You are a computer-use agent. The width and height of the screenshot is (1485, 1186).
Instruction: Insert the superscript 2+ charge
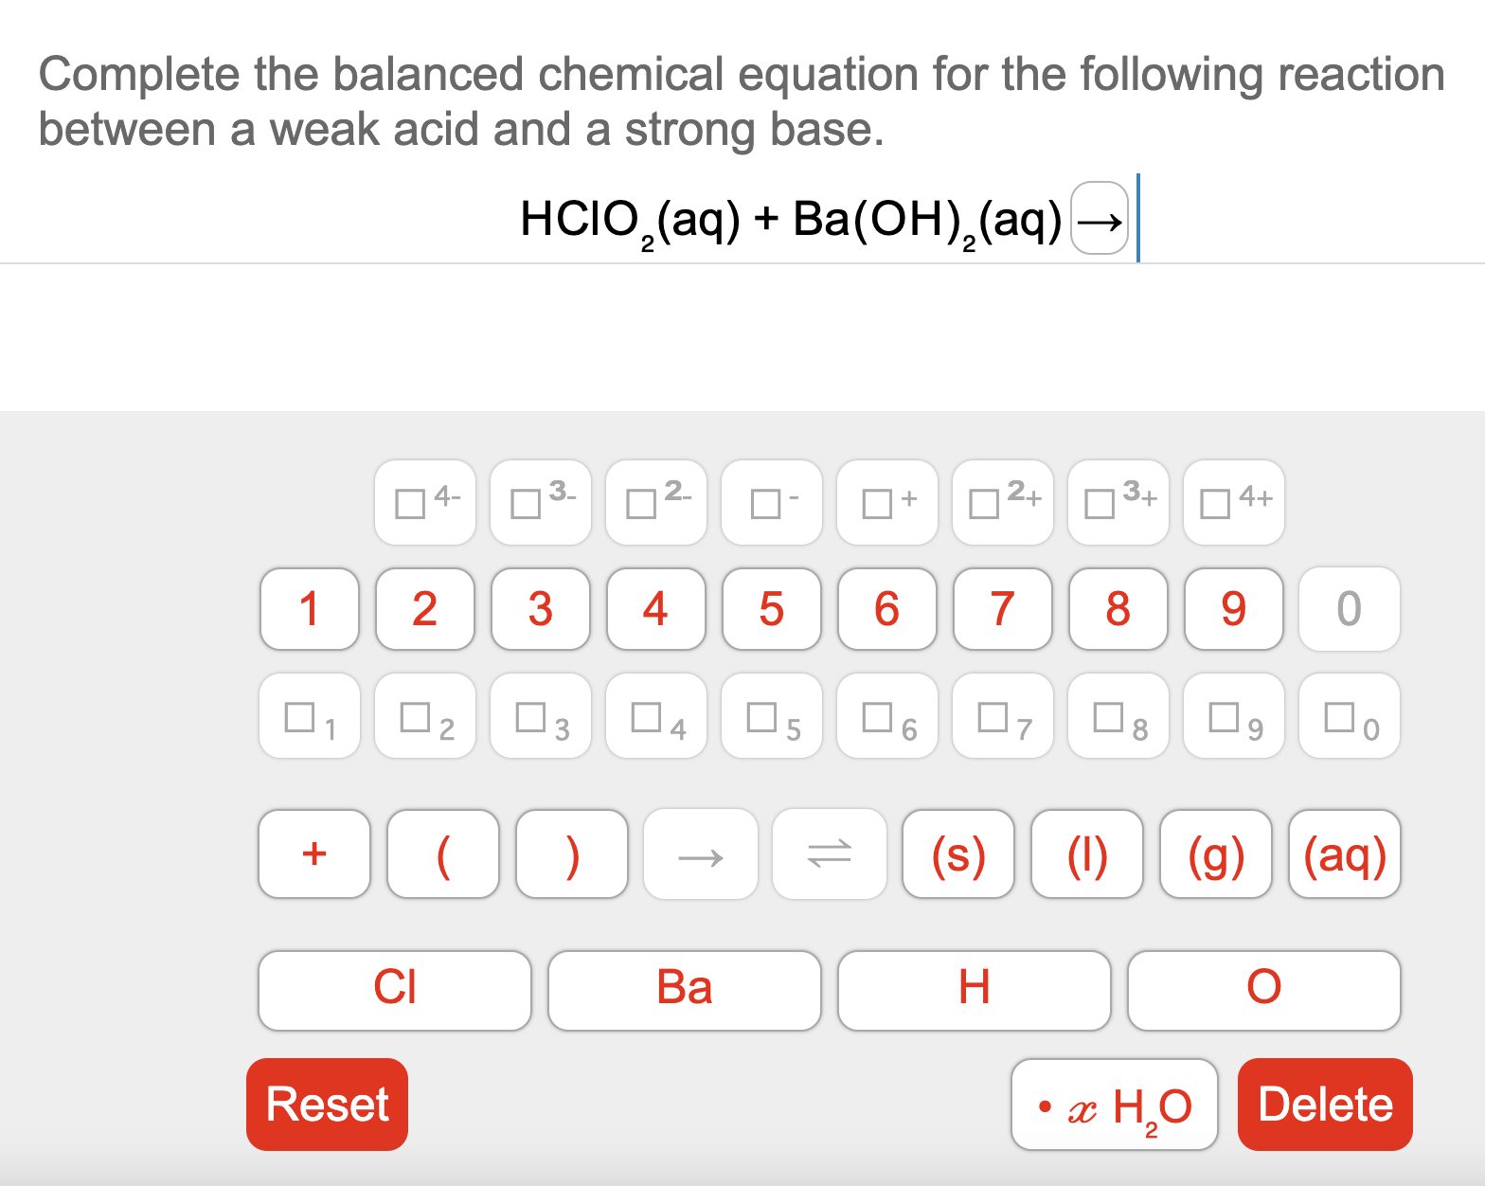(1002, 503)
